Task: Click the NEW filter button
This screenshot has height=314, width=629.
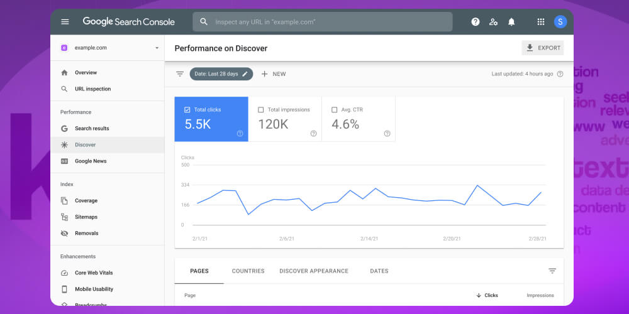Action: click(274, 74)
